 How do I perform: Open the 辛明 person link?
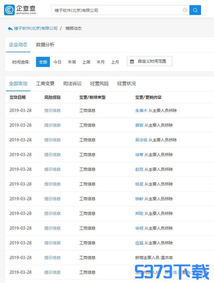tap(139, 228)
